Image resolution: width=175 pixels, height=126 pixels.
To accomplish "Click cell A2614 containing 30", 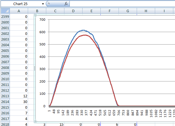I will pos(19,102).
